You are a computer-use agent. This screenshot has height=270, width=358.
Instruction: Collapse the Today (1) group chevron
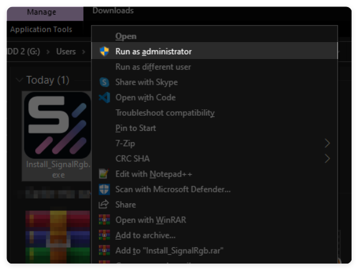coord(19,80)
